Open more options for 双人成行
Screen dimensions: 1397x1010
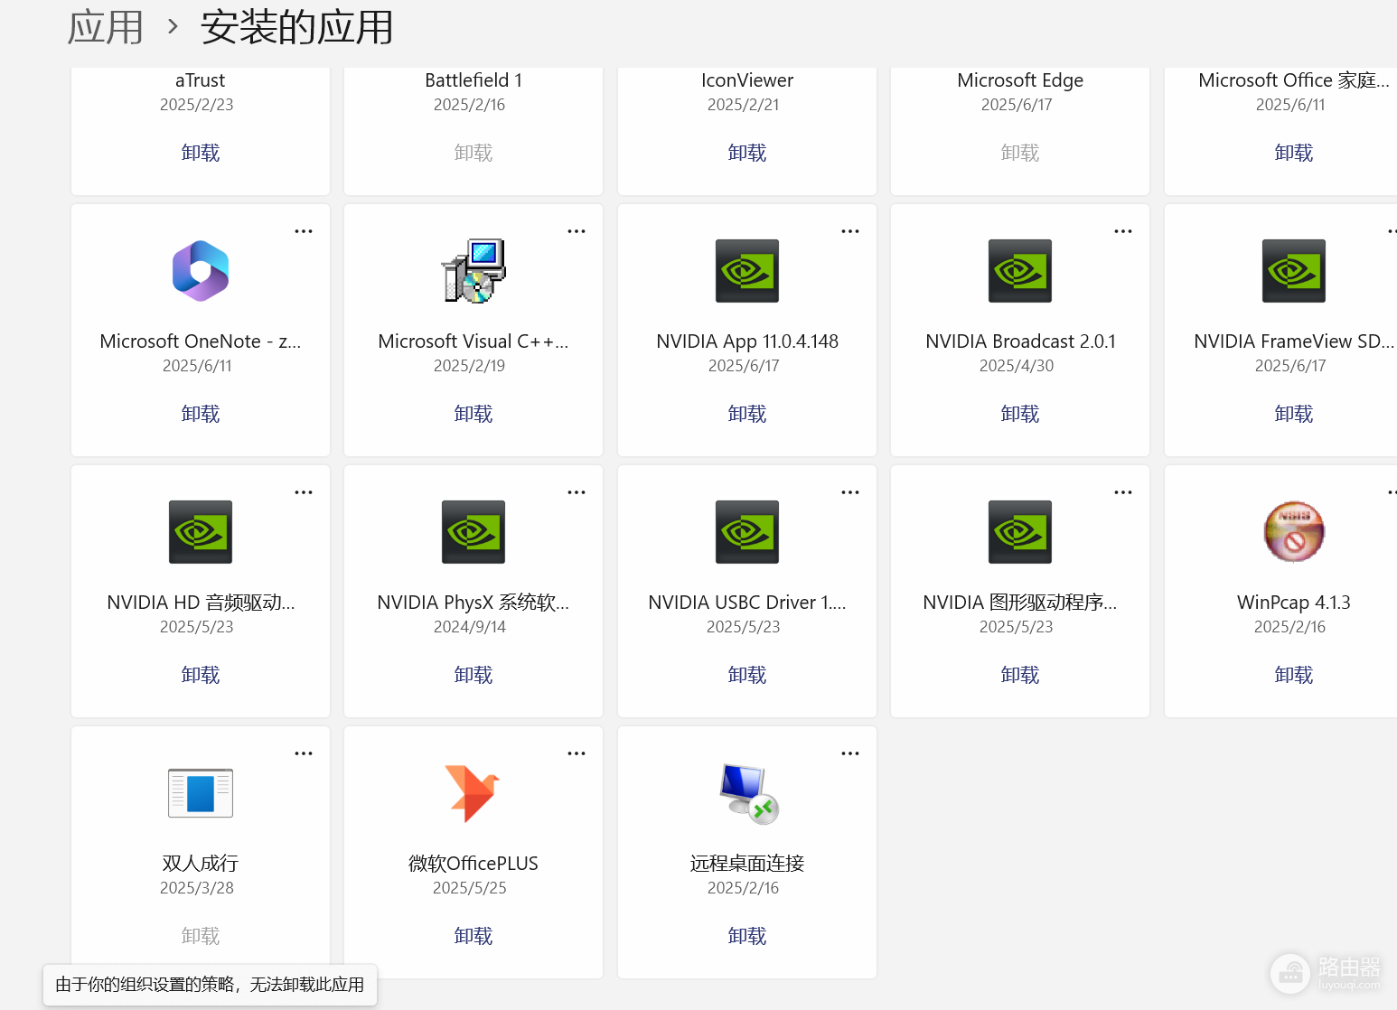click(x=304, y=753)
